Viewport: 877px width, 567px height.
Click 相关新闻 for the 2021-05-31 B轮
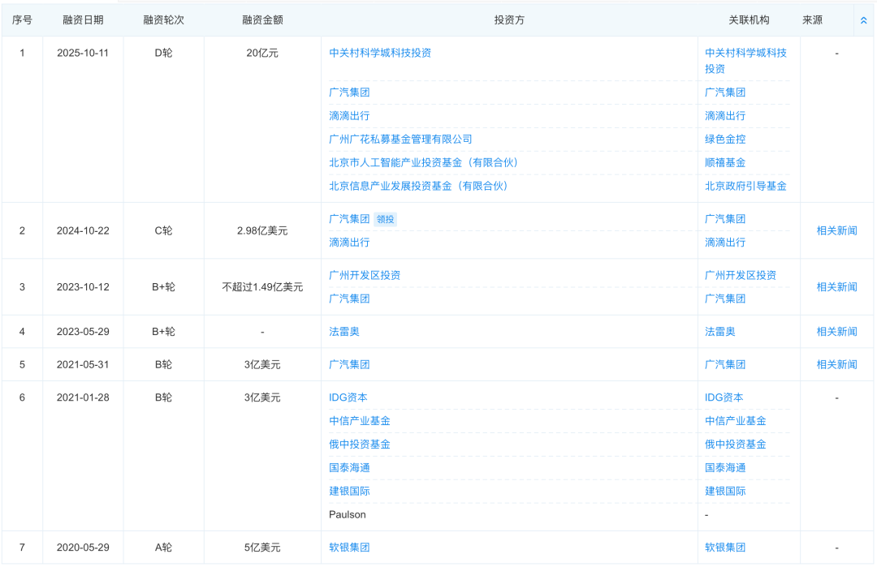click(x=837, y=364)
